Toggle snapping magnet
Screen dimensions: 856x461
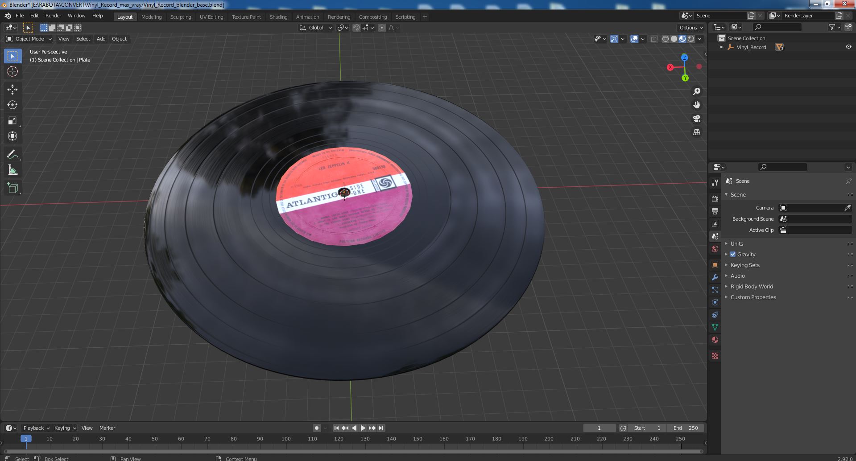(x=356, y=28)
